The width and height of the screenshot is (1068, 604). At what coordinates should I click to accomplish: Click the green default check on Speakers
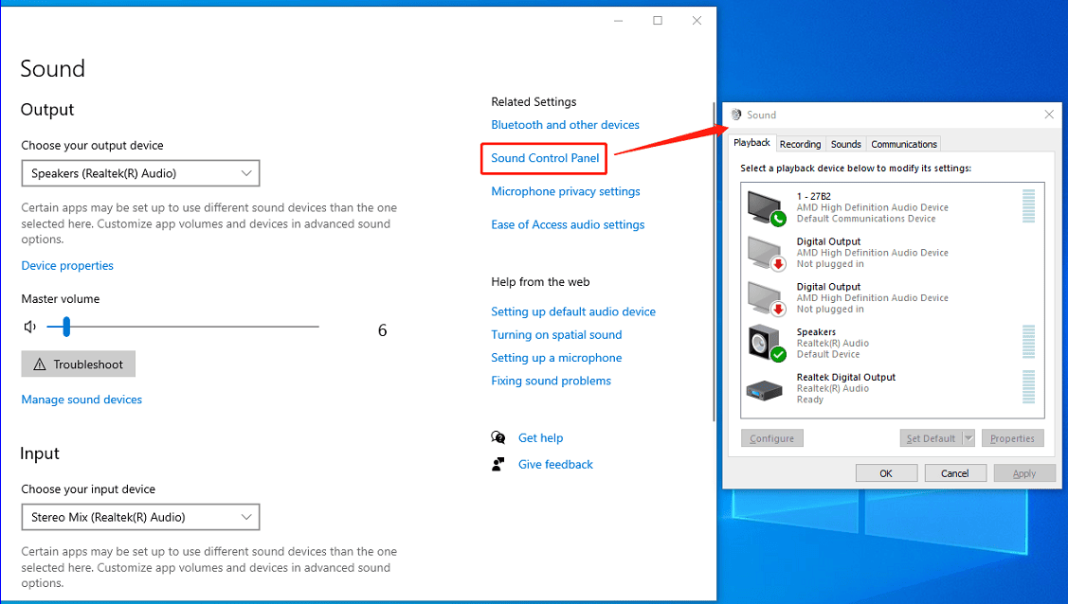coord(776,354)
